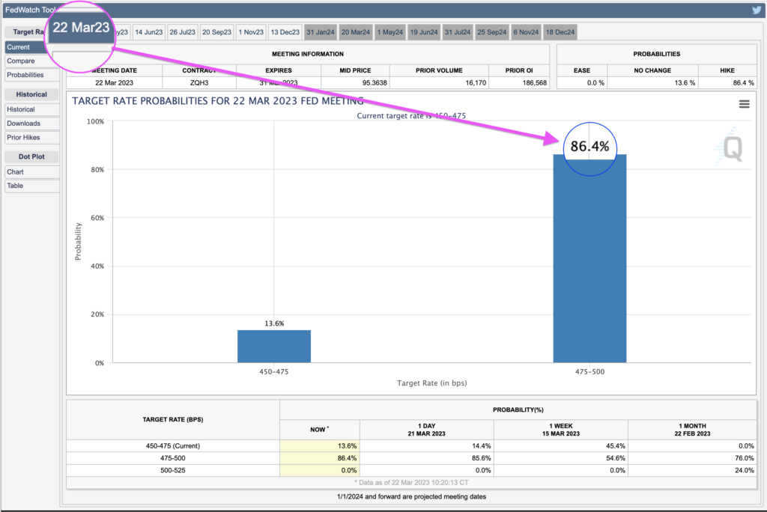Click the circled 86.4% annotation
The image size is (767, 512).
(x=589, y=148)
